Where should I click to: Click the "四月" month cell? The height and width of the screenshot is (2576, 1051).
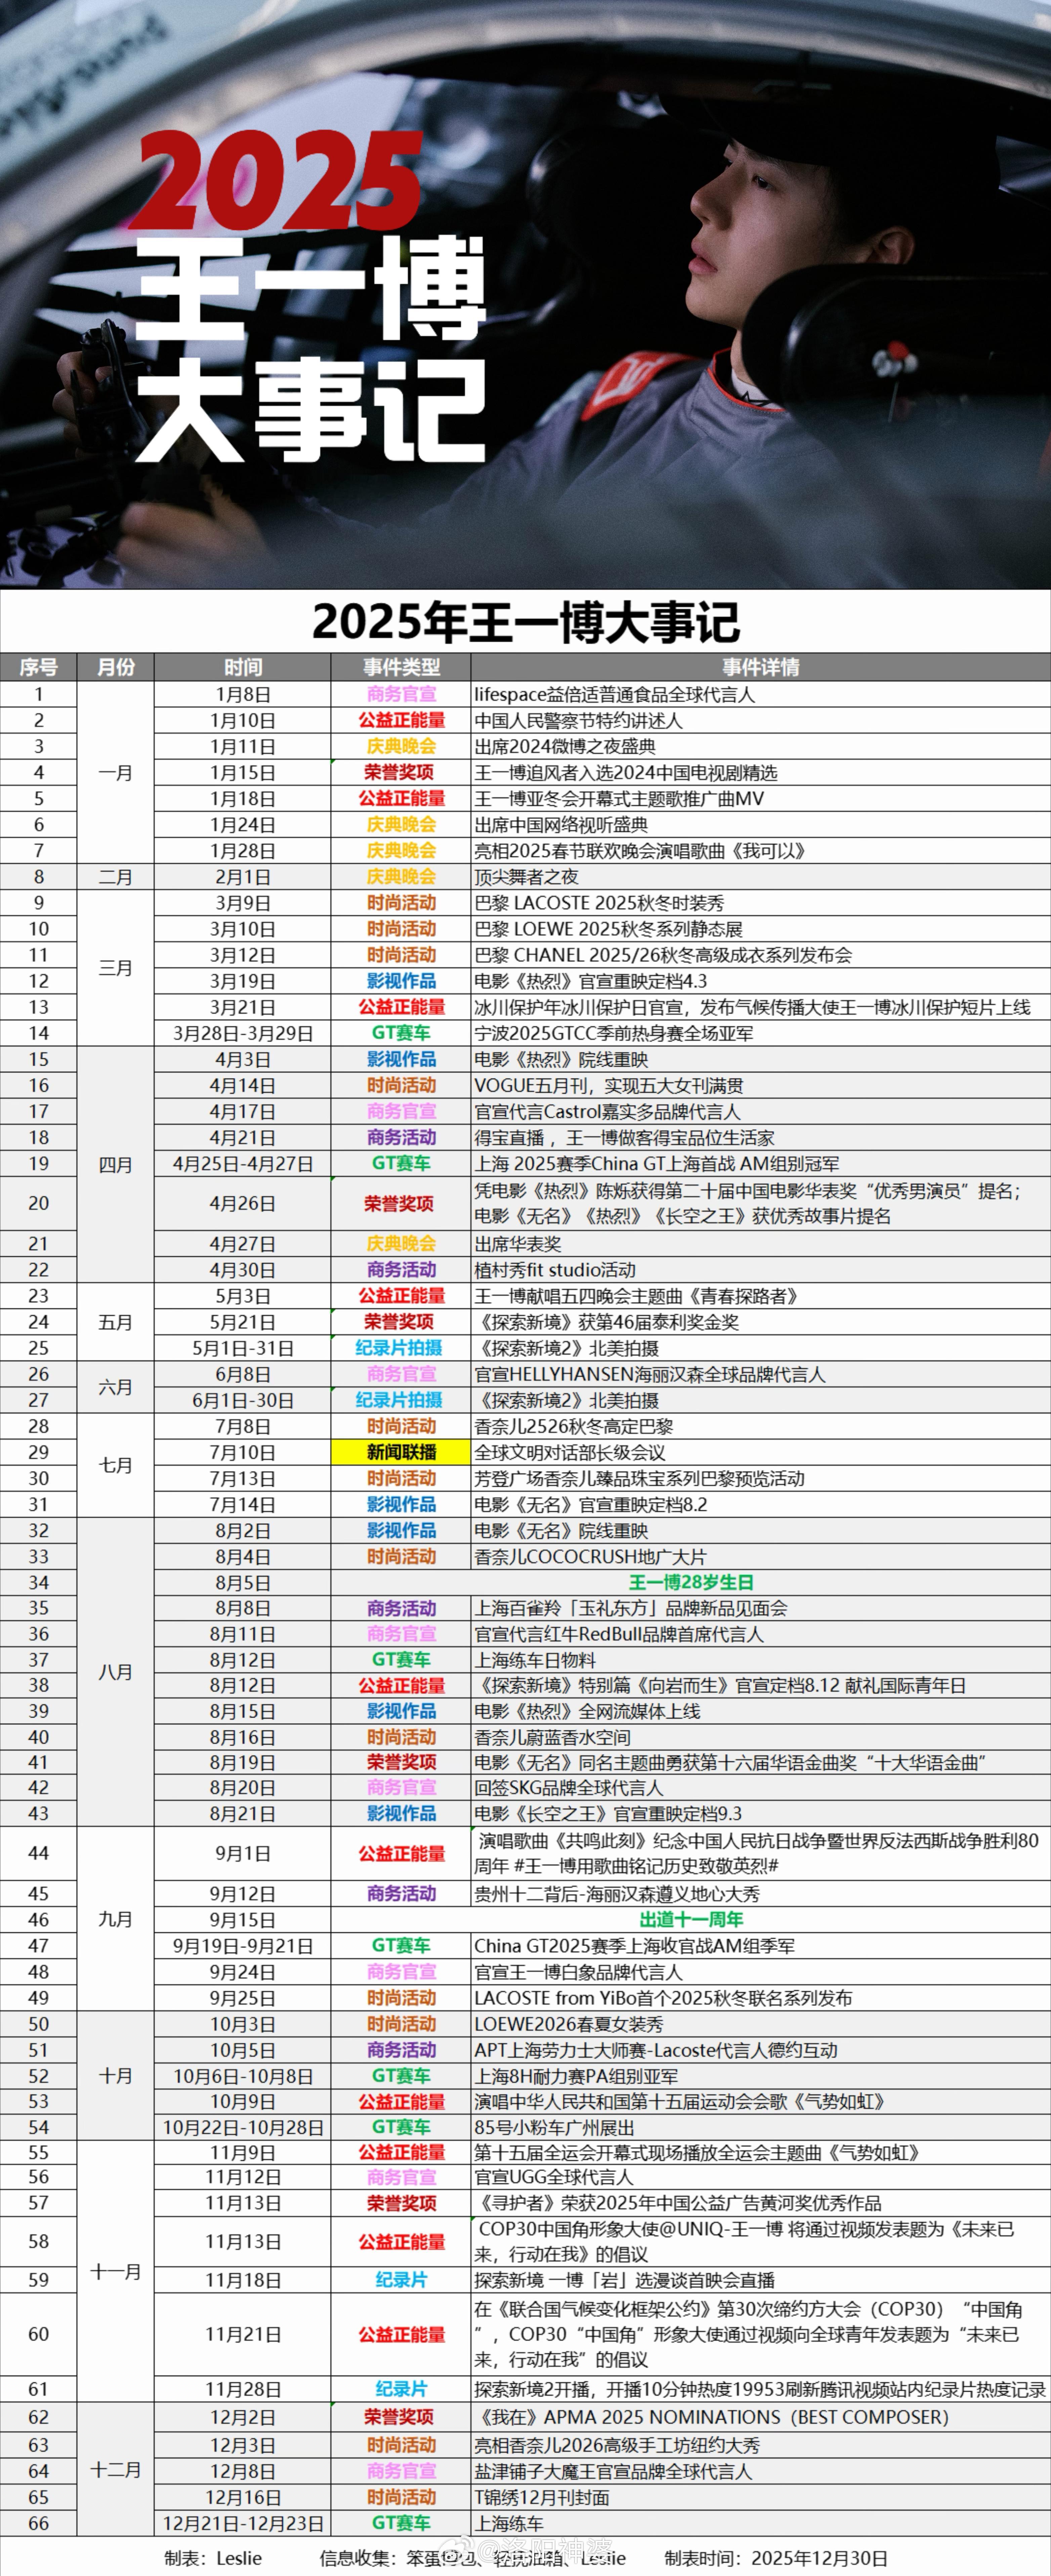(x=116, y=1165)
